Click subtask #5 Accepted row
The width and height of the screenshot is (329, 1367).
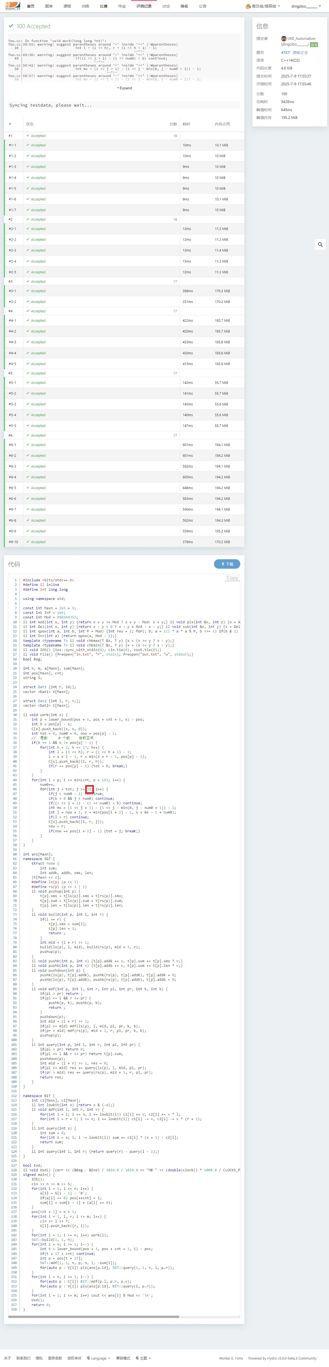click(124, 373)
